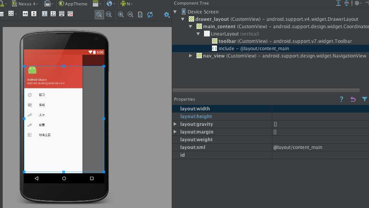Click the viewport render mode icon

tap(12, 14)
